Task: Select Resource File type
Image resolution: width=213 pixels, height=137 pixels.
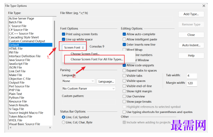Action: [x=30, y=101]
